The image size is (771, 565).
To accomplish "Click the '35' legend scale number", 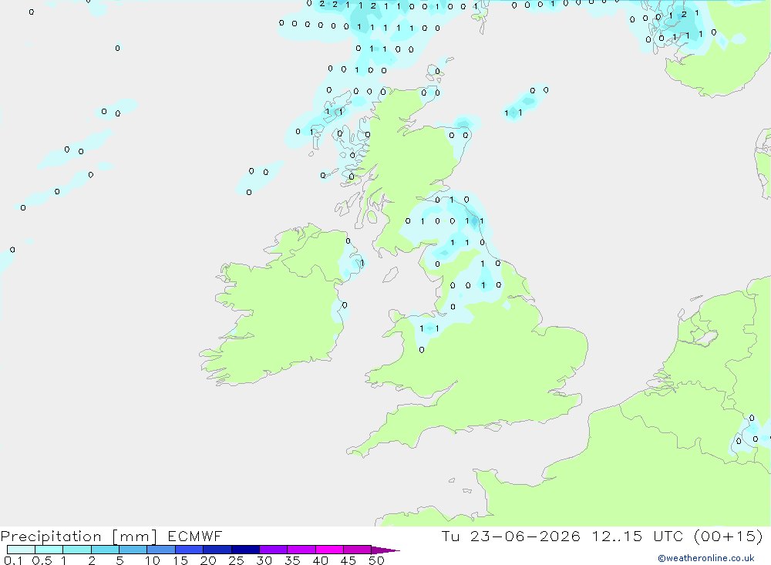I will (x=292, y=560).
